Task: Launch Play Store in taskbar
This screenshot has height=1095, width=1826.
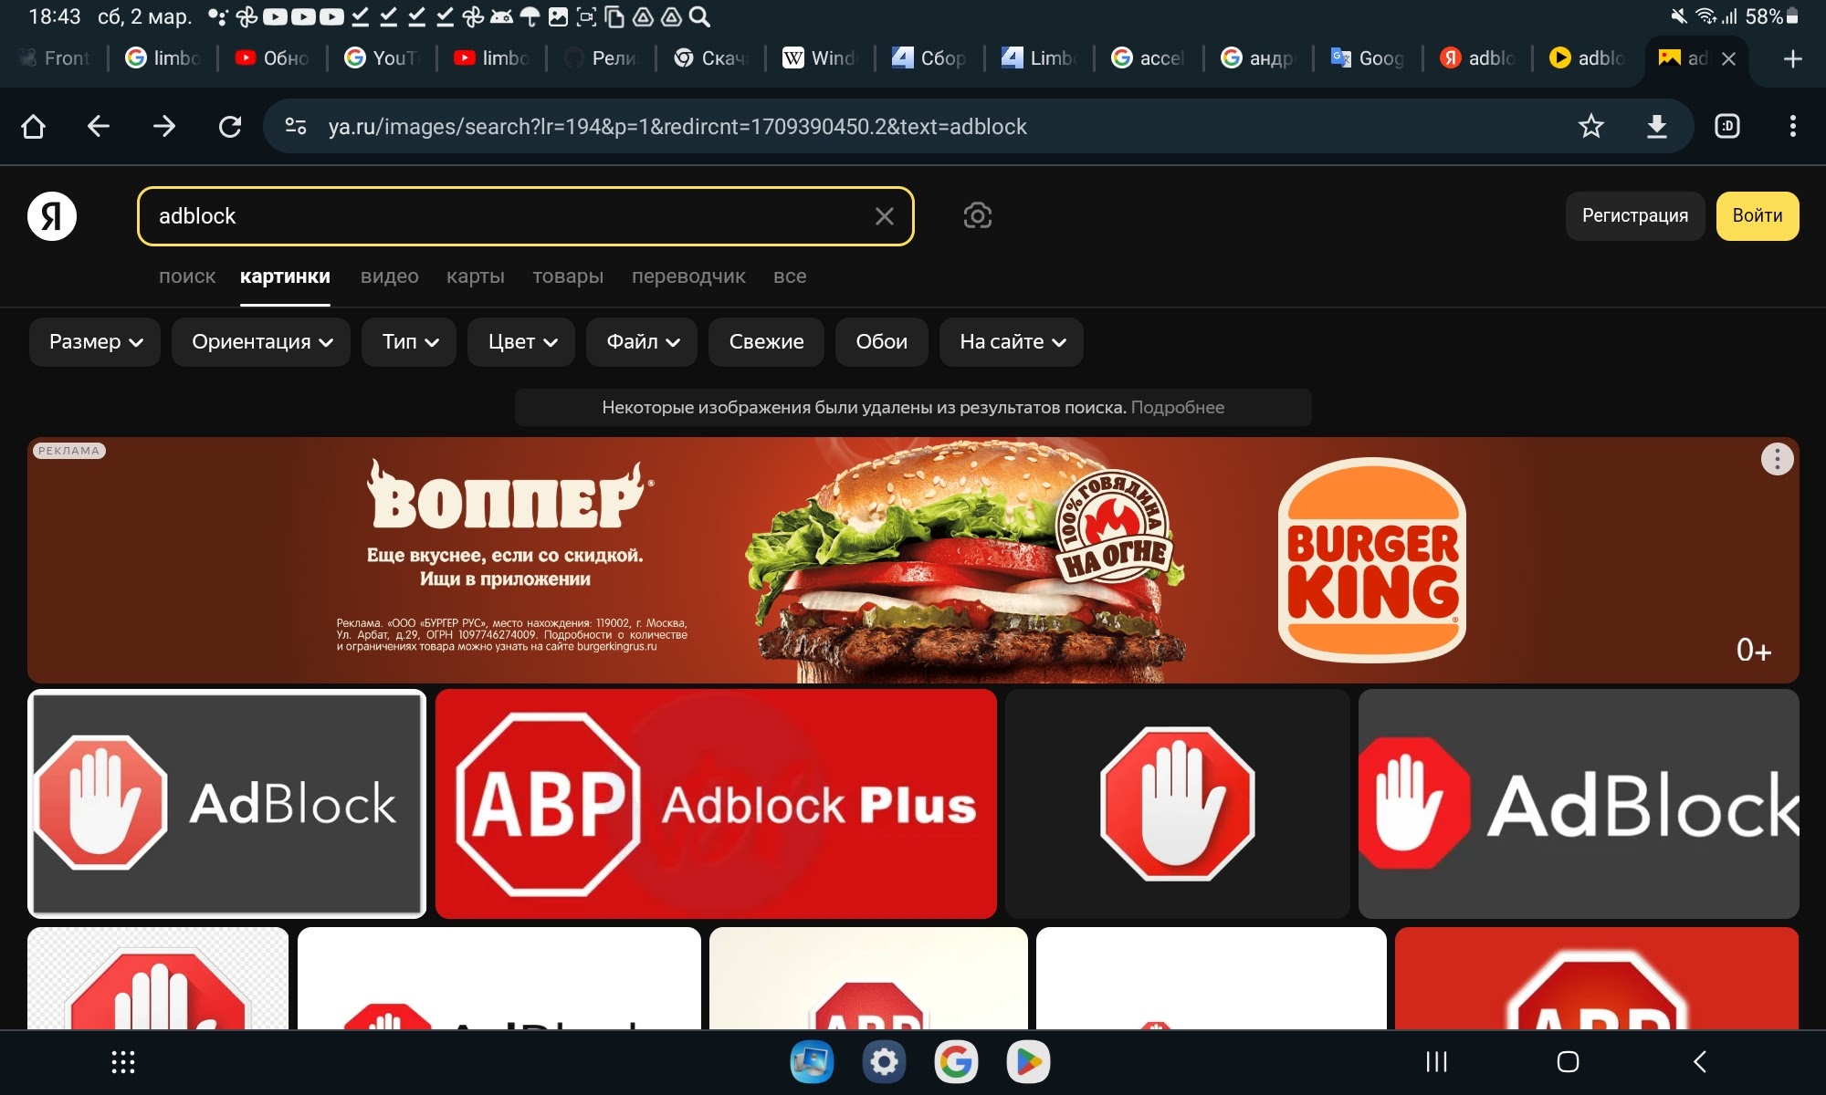Action: (1028, 1062)
